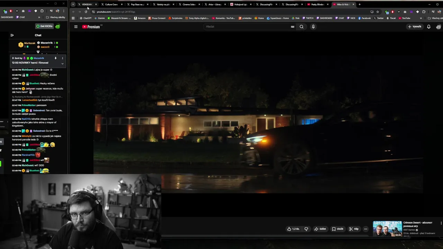The height and width of the screenshot is (249, 443).
Task: Bookmark this page with the star icon
Action: pos(378,12)
